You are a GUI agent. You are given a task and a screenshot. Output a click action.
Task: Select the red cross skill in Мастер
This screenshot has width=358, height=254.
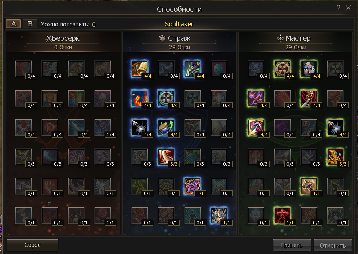[x=282, y=215]
